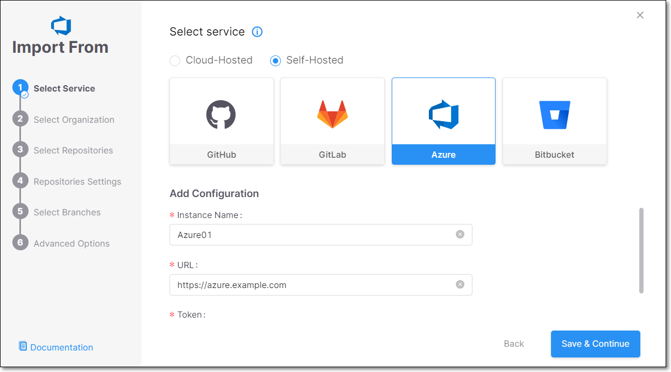Click the Import From title text
671x372 pixels.
point(60,47)
